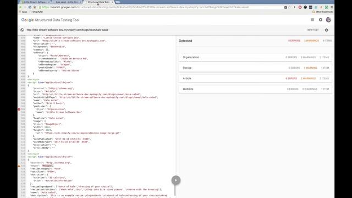Open the Chrome hamburger menu
Viewport: 352px width, 198px height.
tap(332, 7)
